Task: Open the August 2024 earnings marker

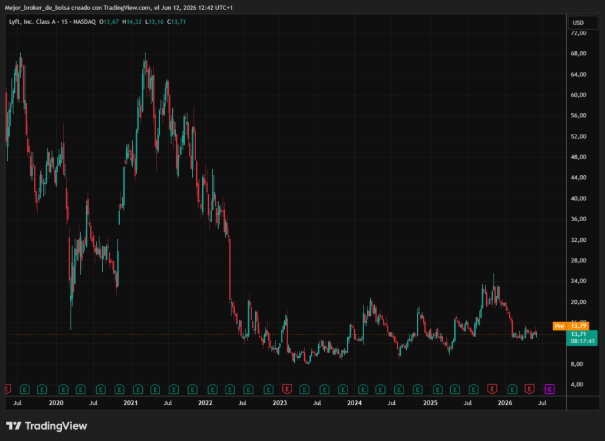Action: tap(399, 389)
